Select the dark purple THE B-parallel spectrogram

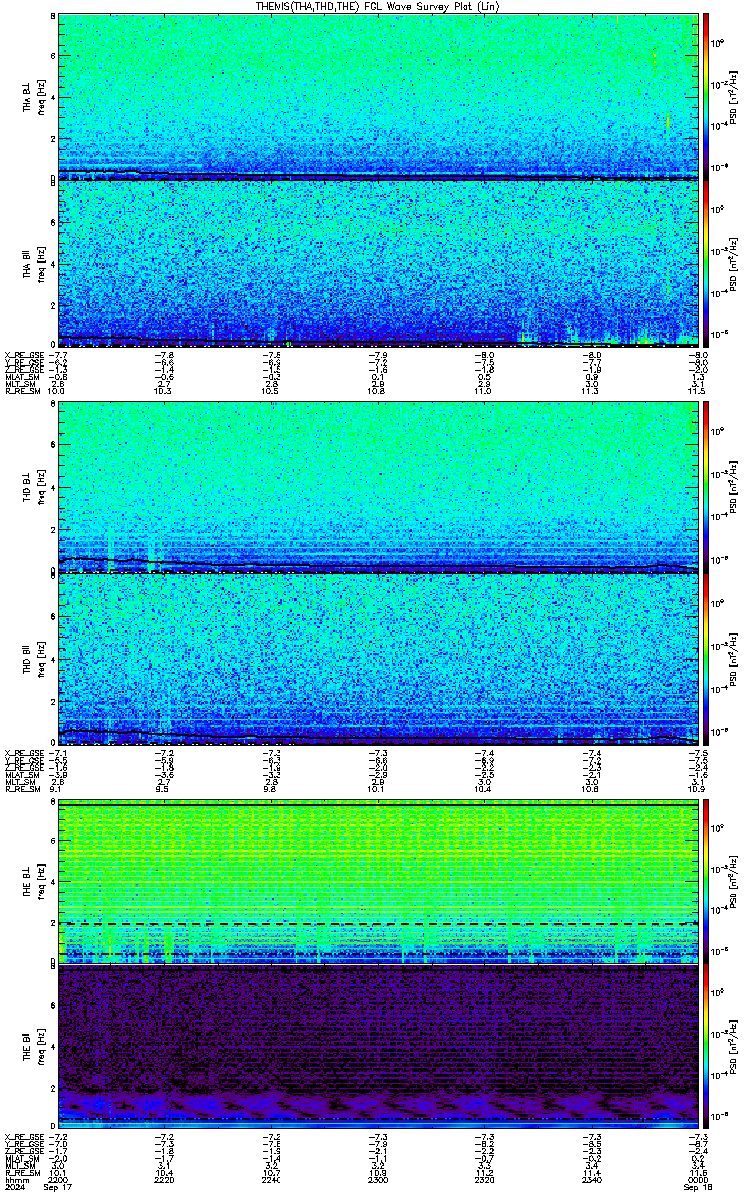[377, 1048]
